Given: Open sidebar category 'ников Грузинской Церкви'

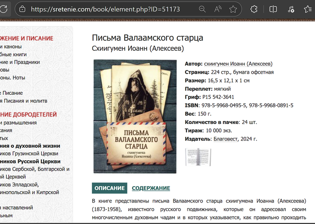Looking at the screenshot, I should tap(29, 154).
